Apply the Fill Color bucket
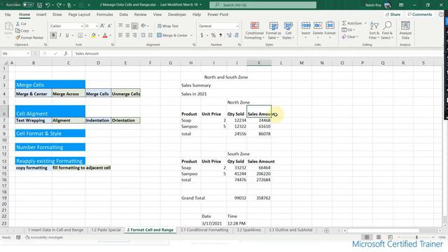448x252 pixels. (93, 35)
